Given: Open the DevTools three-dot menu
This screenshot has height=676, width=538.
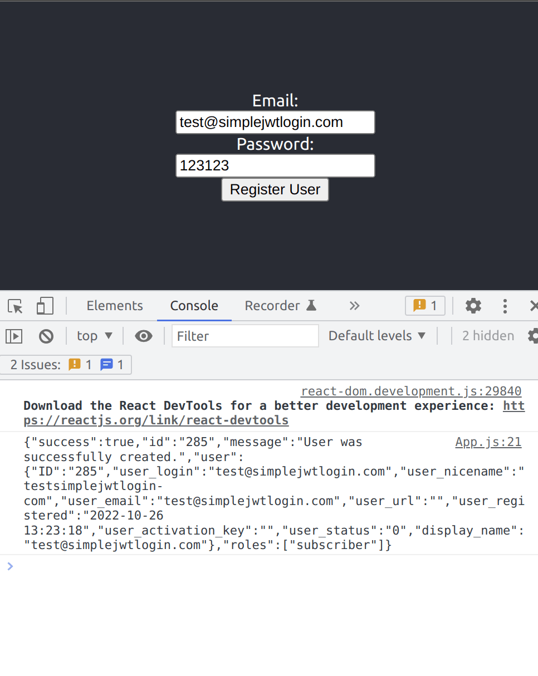Looking at the screenshot, I should (x=505, y=306).
